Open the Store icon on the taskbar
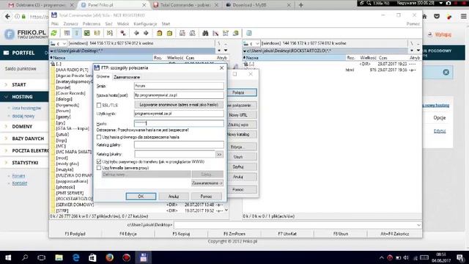Screen dimensions: 469x264 (93, 257)
